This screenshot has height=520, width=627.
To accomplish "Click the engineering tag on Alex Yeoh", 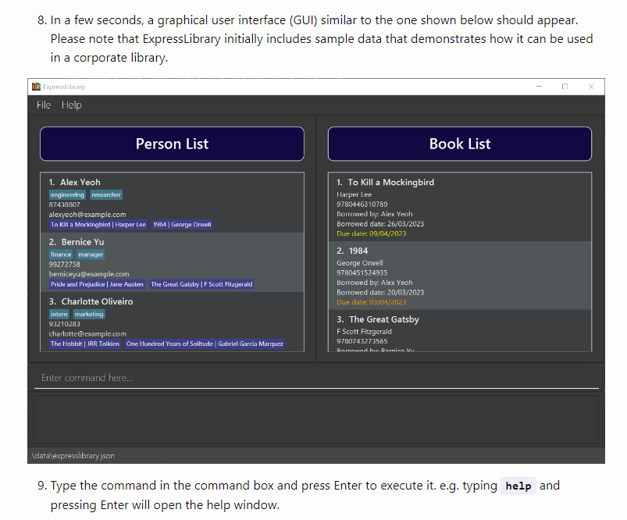I will click(x=67, y=194).
